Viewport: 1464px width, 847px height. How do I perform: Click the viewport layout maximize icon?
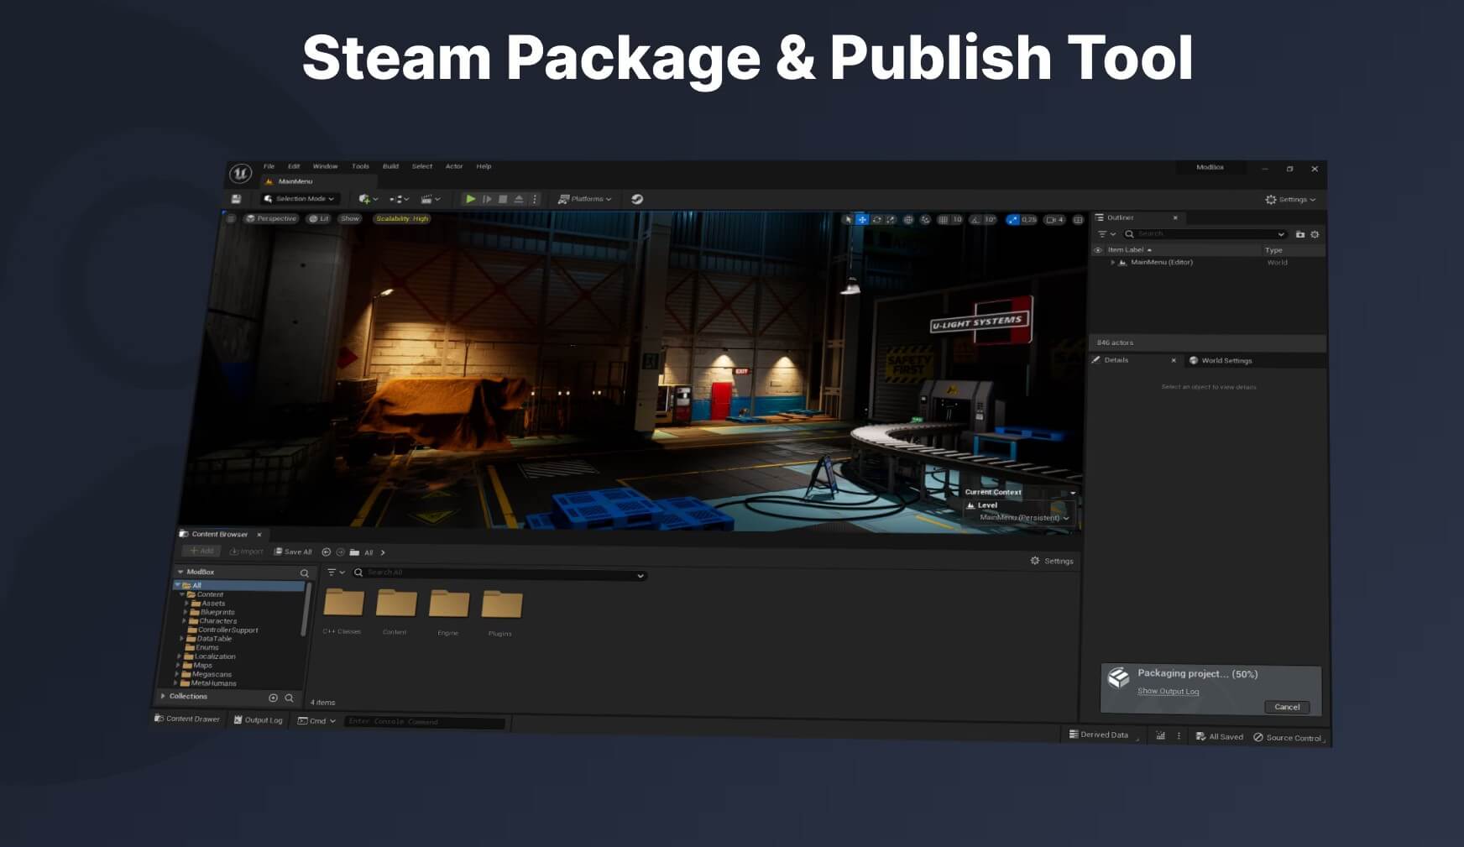click(1078, 220)
